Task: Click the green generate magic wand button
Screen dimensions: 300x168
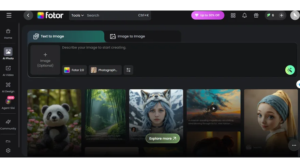Action: 290,70
